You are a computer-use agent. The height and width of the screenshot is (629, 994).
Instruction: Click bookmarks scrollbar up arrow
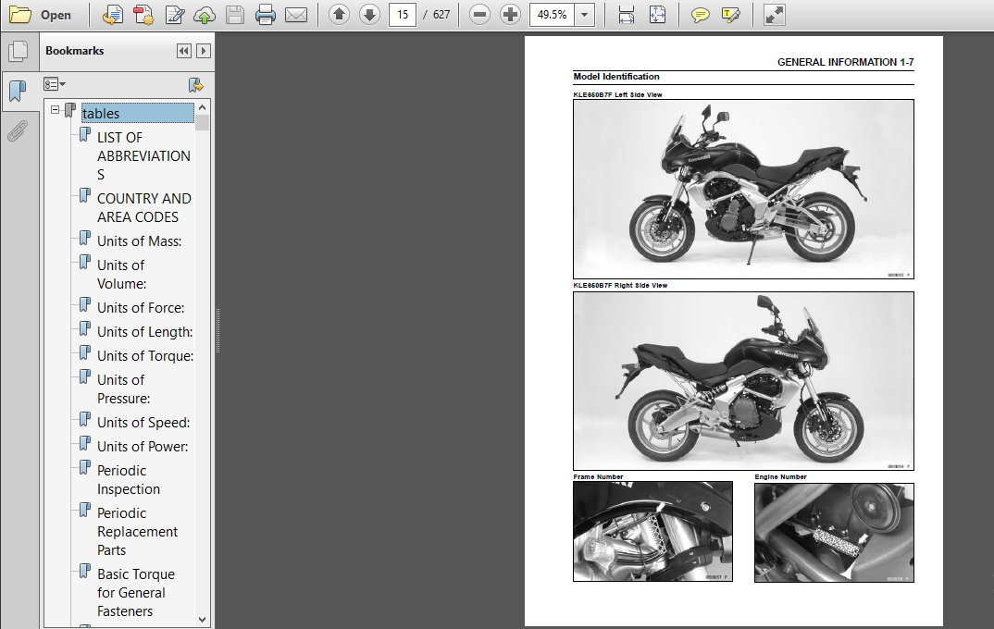click(x=202, y=107)
